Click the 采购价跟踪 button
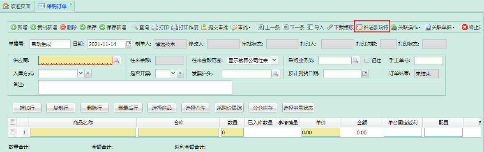This screenshot has height=152, width=484. click(229, 108)
